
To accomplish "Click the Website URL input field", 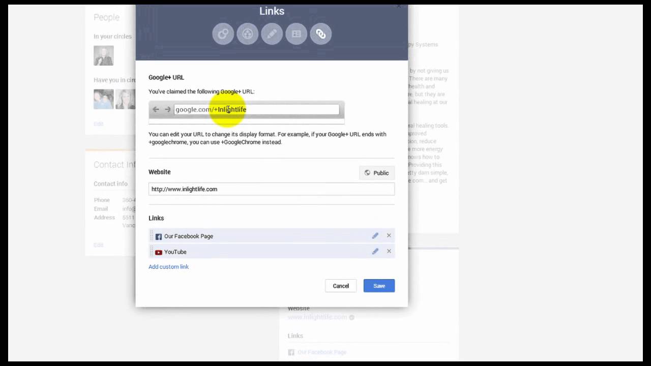I will click(x=272, y=189).
